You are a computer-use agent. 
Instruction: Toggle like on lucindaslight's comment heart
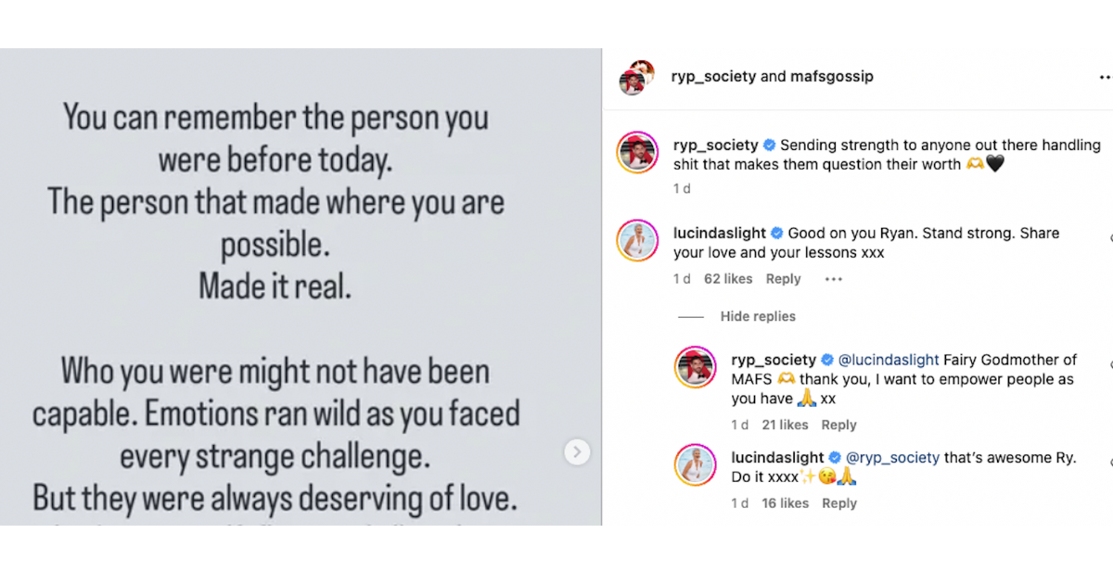click(x=1110, y=239)
